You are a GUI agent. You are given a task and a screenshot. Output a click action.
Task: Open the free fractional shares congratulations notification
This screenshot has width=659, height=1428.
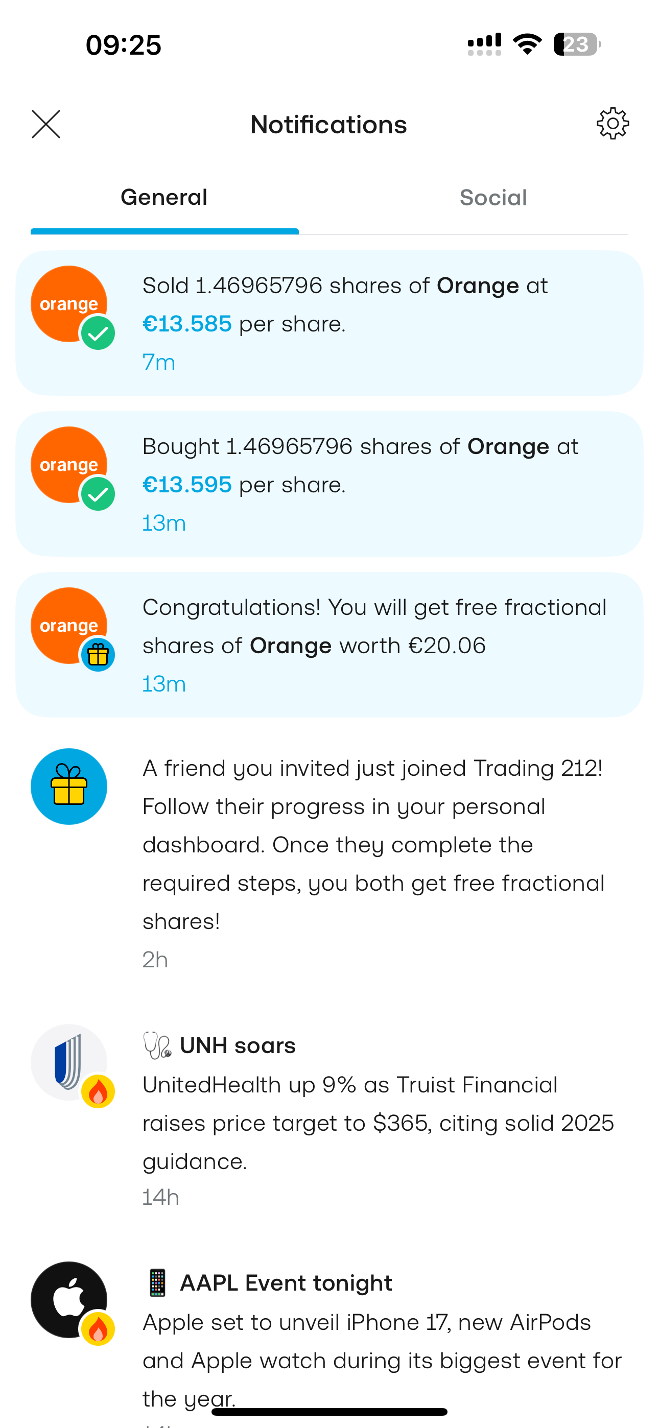(329, 645)
